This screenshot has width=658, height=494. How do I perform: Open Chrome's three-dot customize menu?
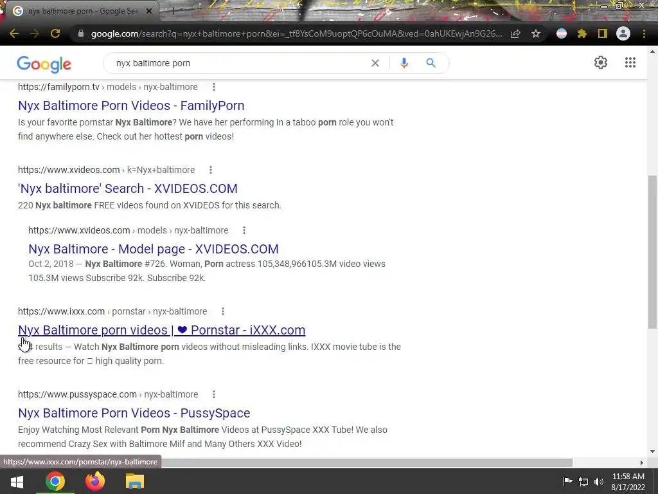pos(644,33)
